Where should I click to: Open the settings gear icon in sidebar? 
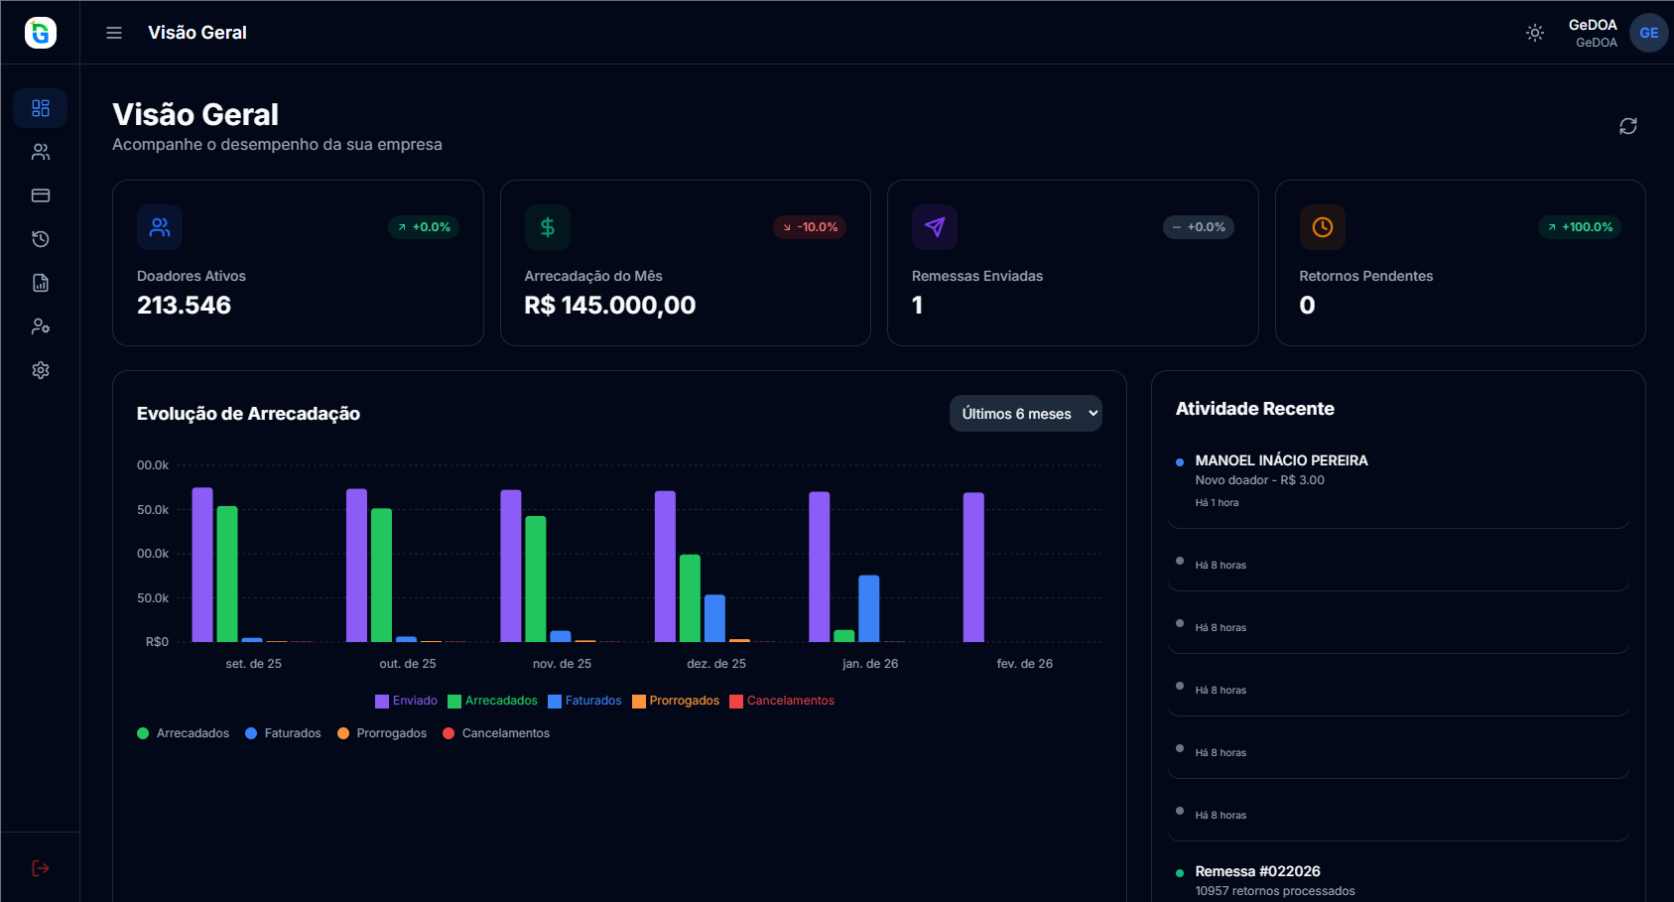point(41,370)
